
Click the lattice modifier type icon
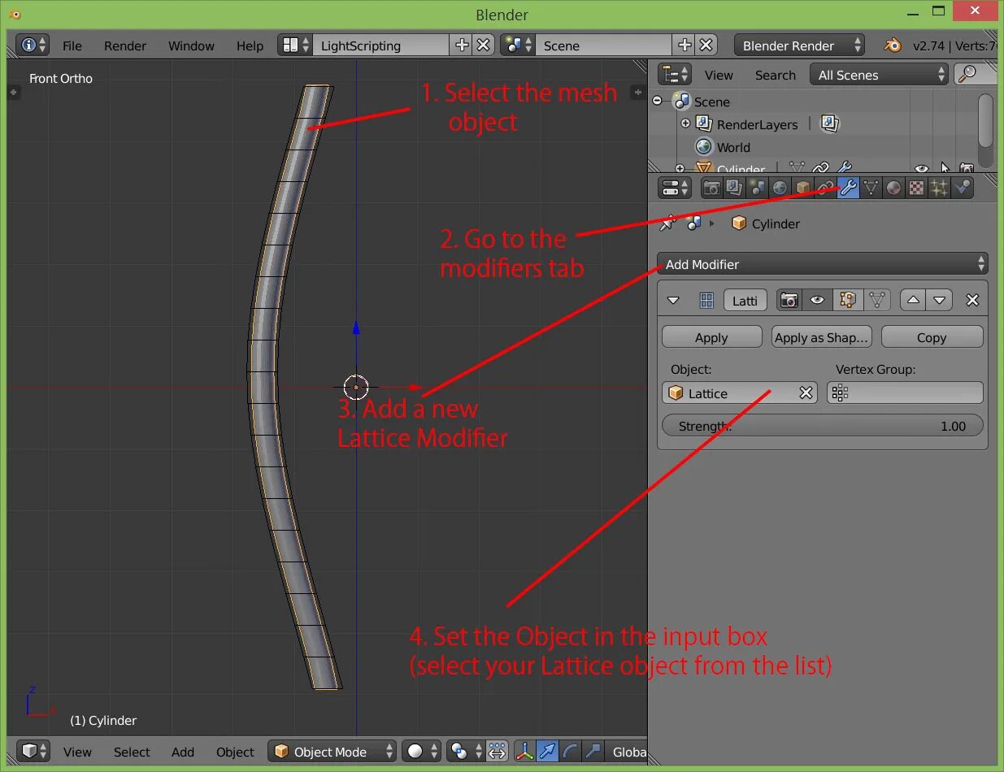point(706,300)
